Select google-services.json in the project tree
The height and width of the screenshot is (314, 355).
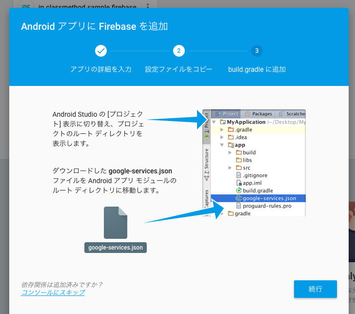pos(269,198)
